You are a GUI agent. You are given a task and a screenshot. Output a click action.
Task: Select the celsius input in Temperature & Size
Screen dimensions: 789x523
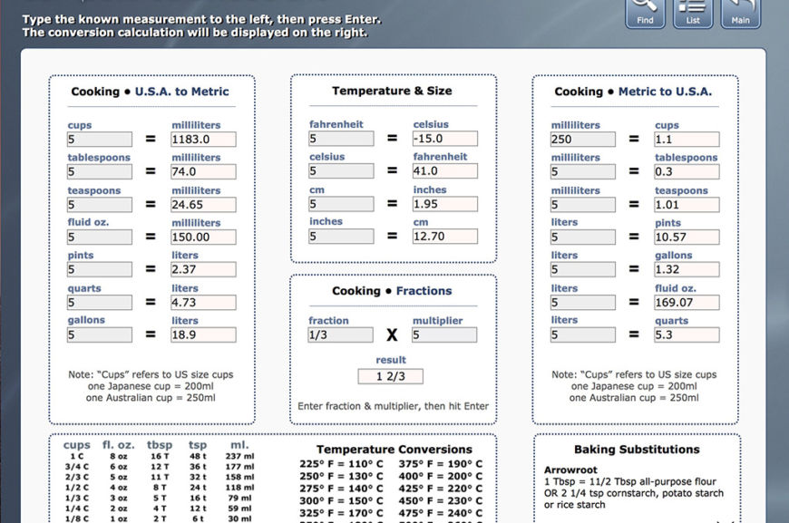pos(341,170)
